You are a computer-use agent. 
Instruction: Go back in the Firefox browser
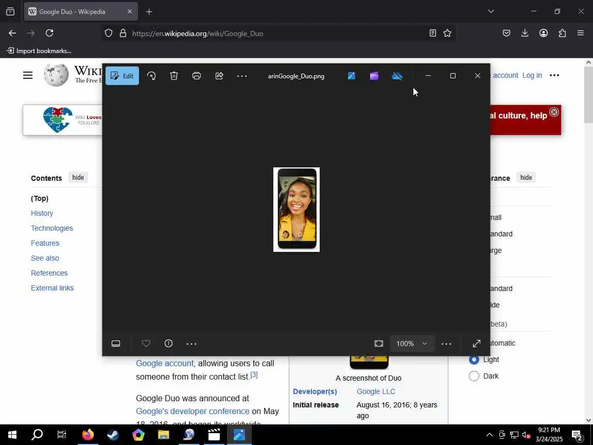pyautogui.click(x=12, y=33)
